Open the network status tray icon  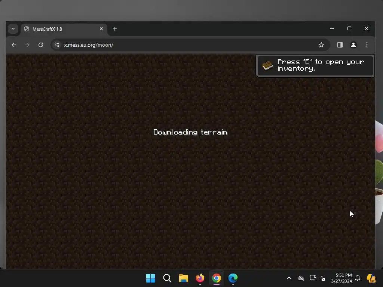tap(313, 278)
